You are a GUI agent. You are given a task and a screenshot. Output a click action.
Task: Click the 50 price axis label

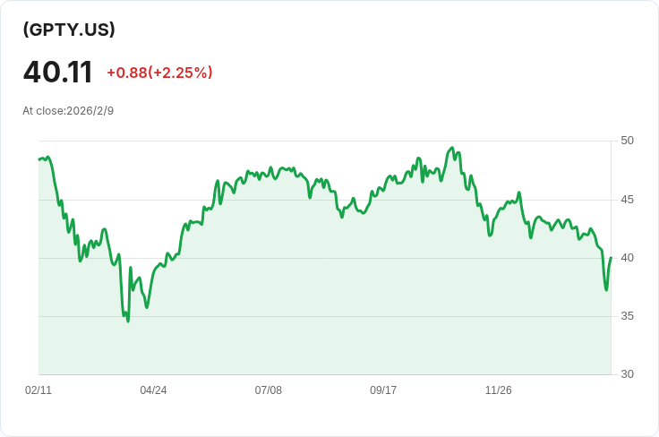627,141
